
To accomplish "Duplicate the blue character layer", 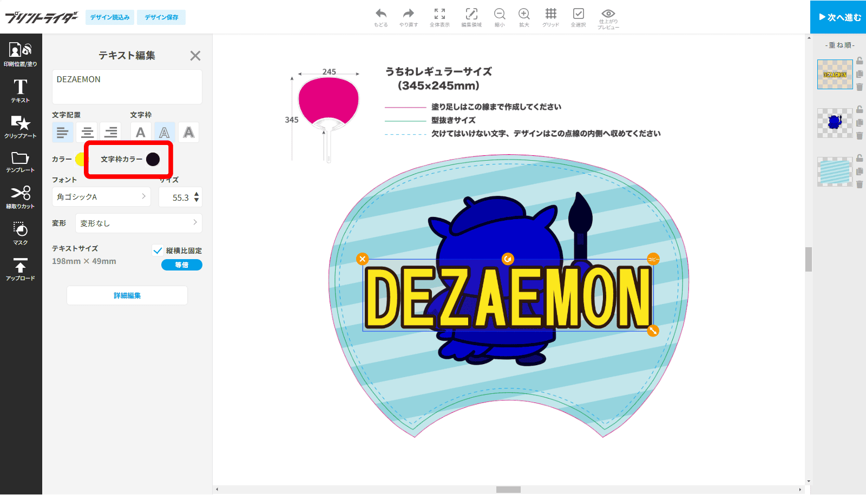I will (860, 123).
